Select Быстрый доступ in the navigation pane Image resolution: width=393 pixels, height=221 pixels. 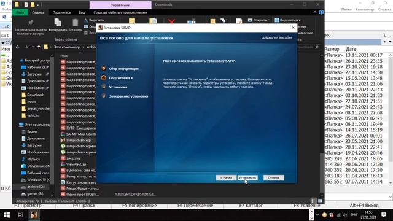click(x=35, y=60)
